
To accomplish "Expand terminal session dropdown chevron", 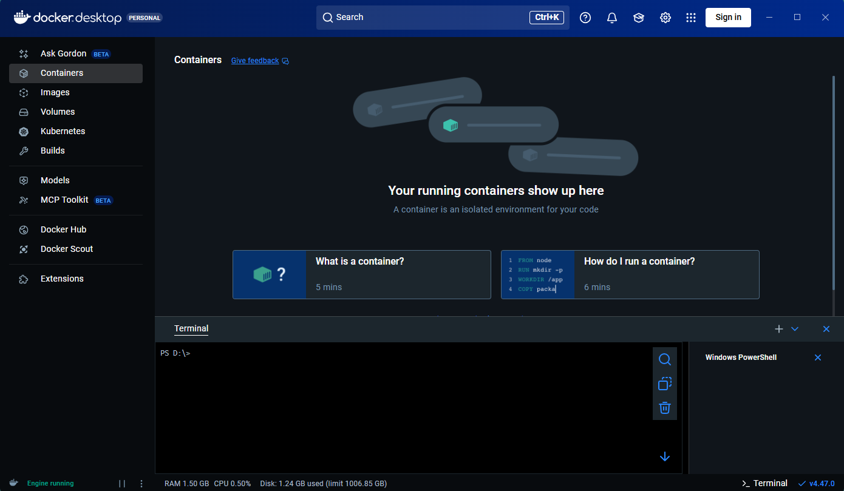I will click(x=795, y=329).
